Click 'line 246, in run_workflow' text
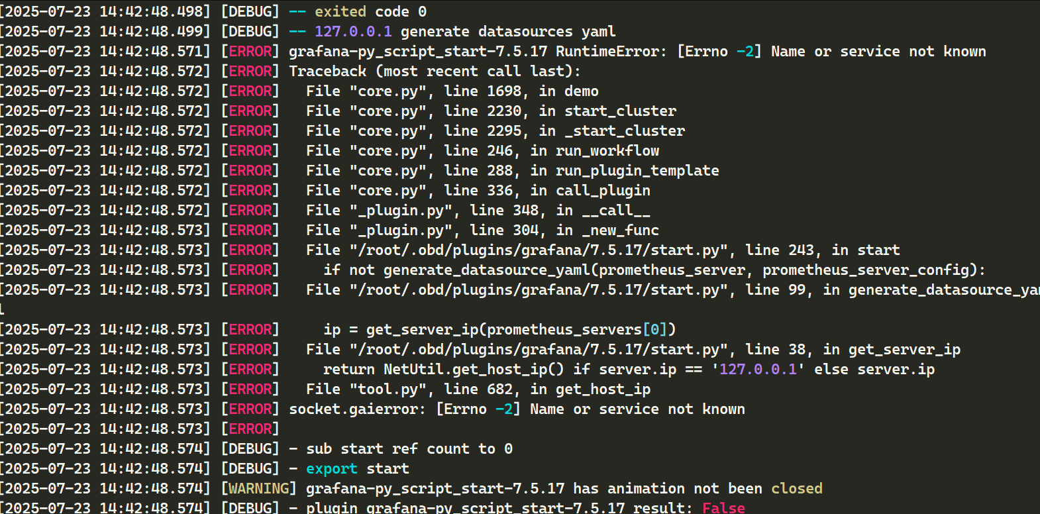Screen dimensions: 1040x514 point(551,150)
